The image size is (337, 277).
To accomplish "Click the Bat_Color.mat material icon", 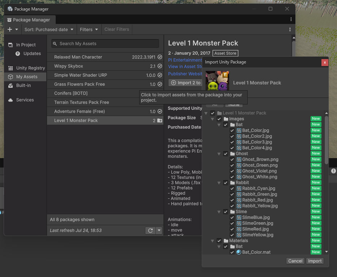I will click(x=239, y=252).
